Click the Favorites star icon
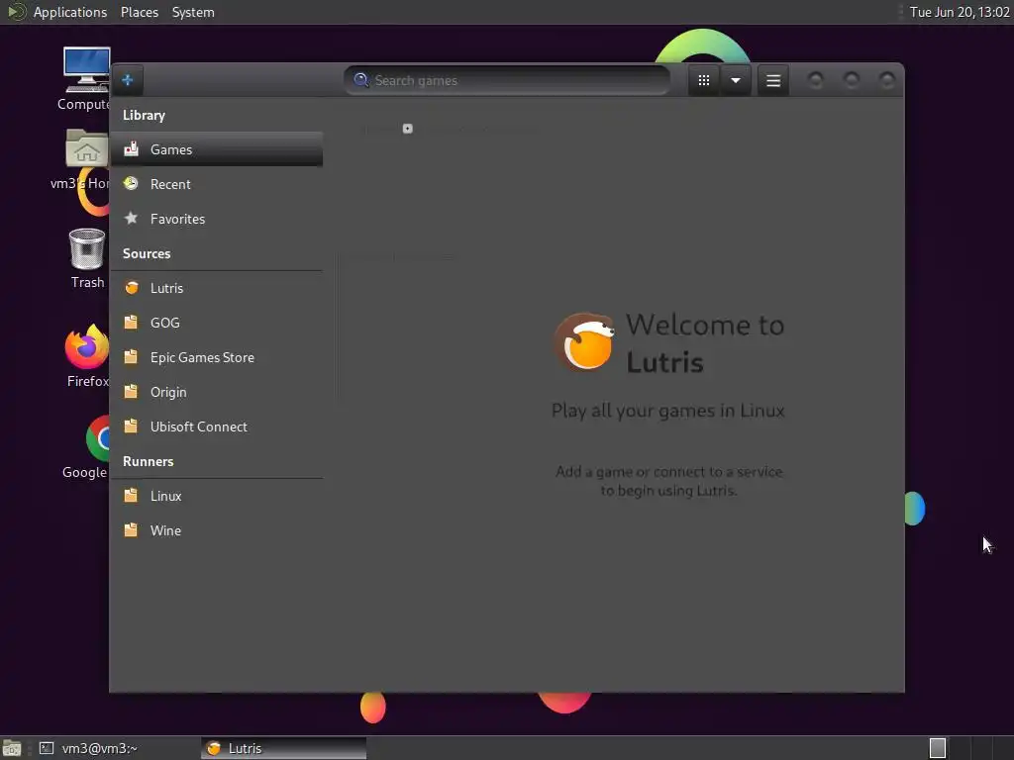Screen dimensions: 1014x760 (132, 218)
